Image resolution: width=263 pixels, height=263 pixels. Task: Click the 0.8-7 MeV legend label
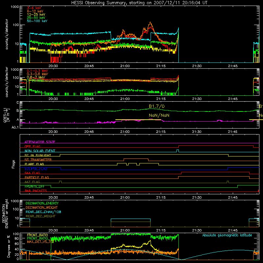pos(36,77)
